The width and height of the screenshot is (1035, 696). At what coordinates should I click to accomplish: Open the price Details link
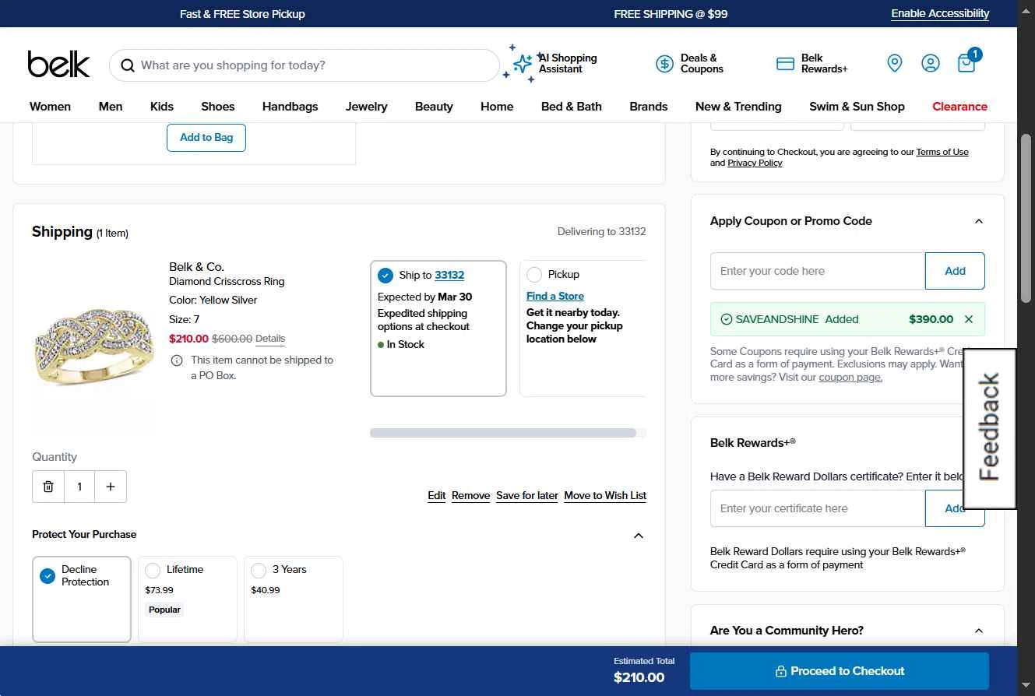pos(270,339)
